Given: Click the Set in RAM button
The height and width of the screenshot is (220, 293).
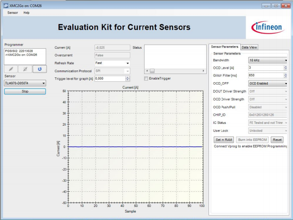Looking at the screenshot, I should pos(224,140).
